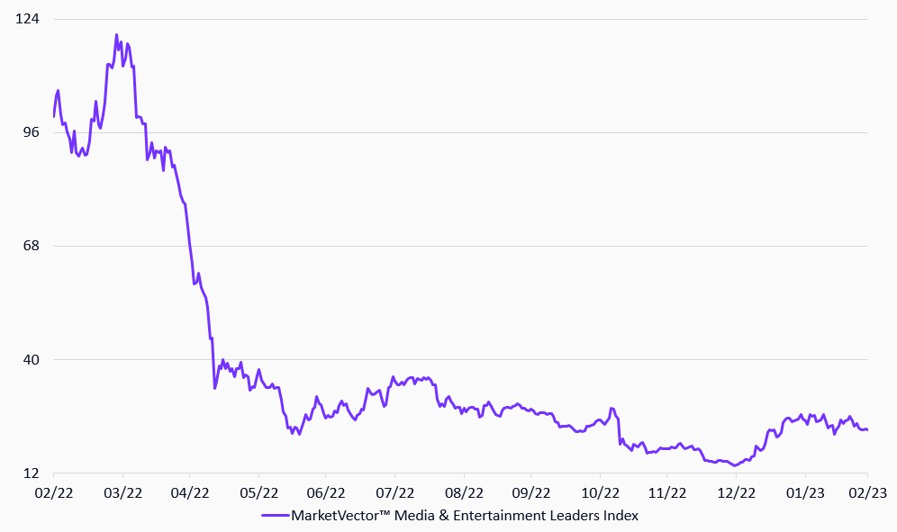
Task: Click the 10/22 x-axis label
Action: (599, 492)
